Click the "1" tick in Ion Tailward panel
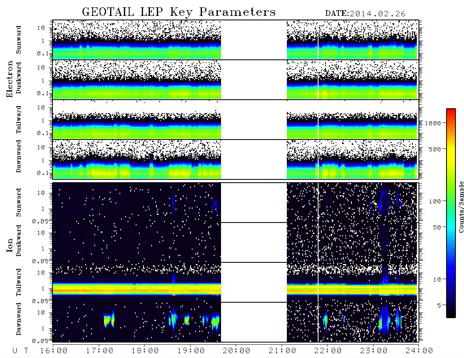 (x=43, y=289)
